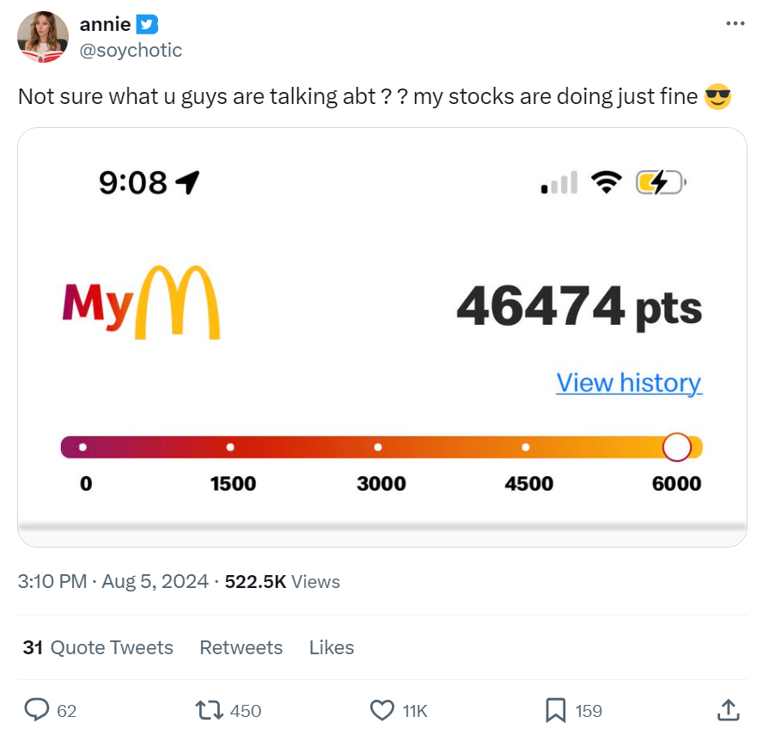757x735 pixels.
Task: Open the share icon
Action: pyautogui.click(x=728, y=710)
